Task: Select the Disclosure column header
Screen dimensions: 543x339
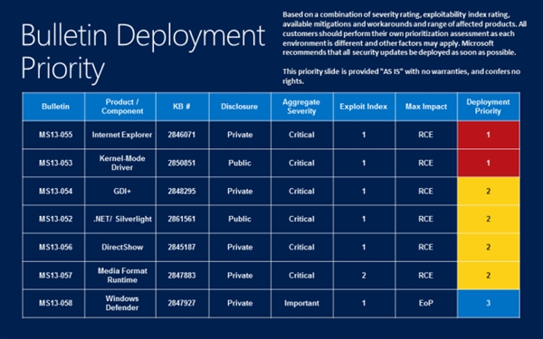Action: [x=240, y=107]
